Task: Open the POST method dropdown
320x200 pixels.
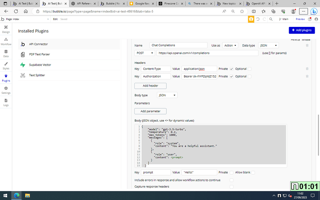Action: click(x=144, y=53)
